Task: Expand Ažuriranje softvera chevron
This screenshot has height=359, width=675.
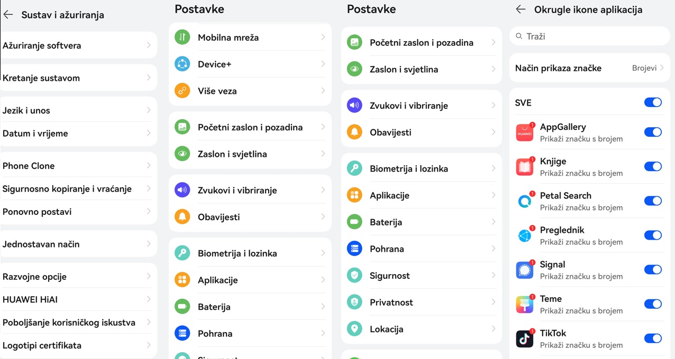Action: tap(149, 45)
